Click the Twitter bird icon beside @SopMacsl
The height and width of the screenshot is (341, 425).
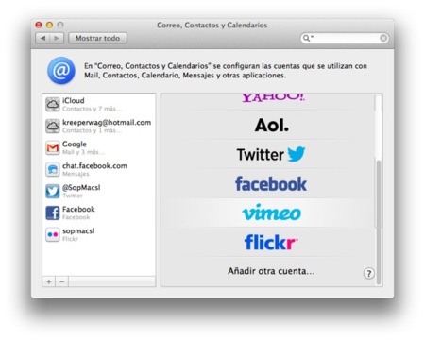[x=52, y=192]
